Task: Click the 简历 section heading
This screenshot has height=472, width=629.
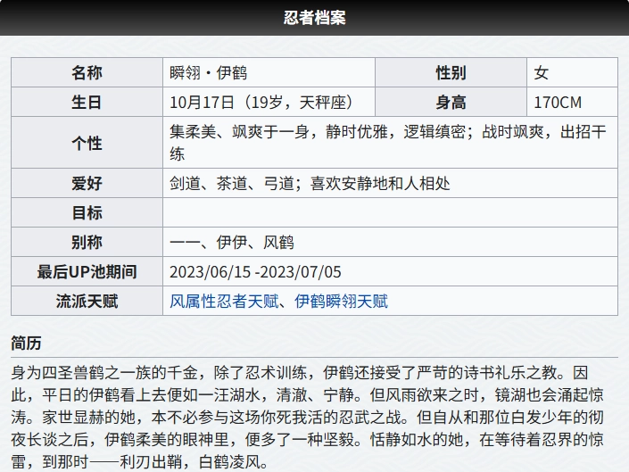Action: click(x=26, y=344)
